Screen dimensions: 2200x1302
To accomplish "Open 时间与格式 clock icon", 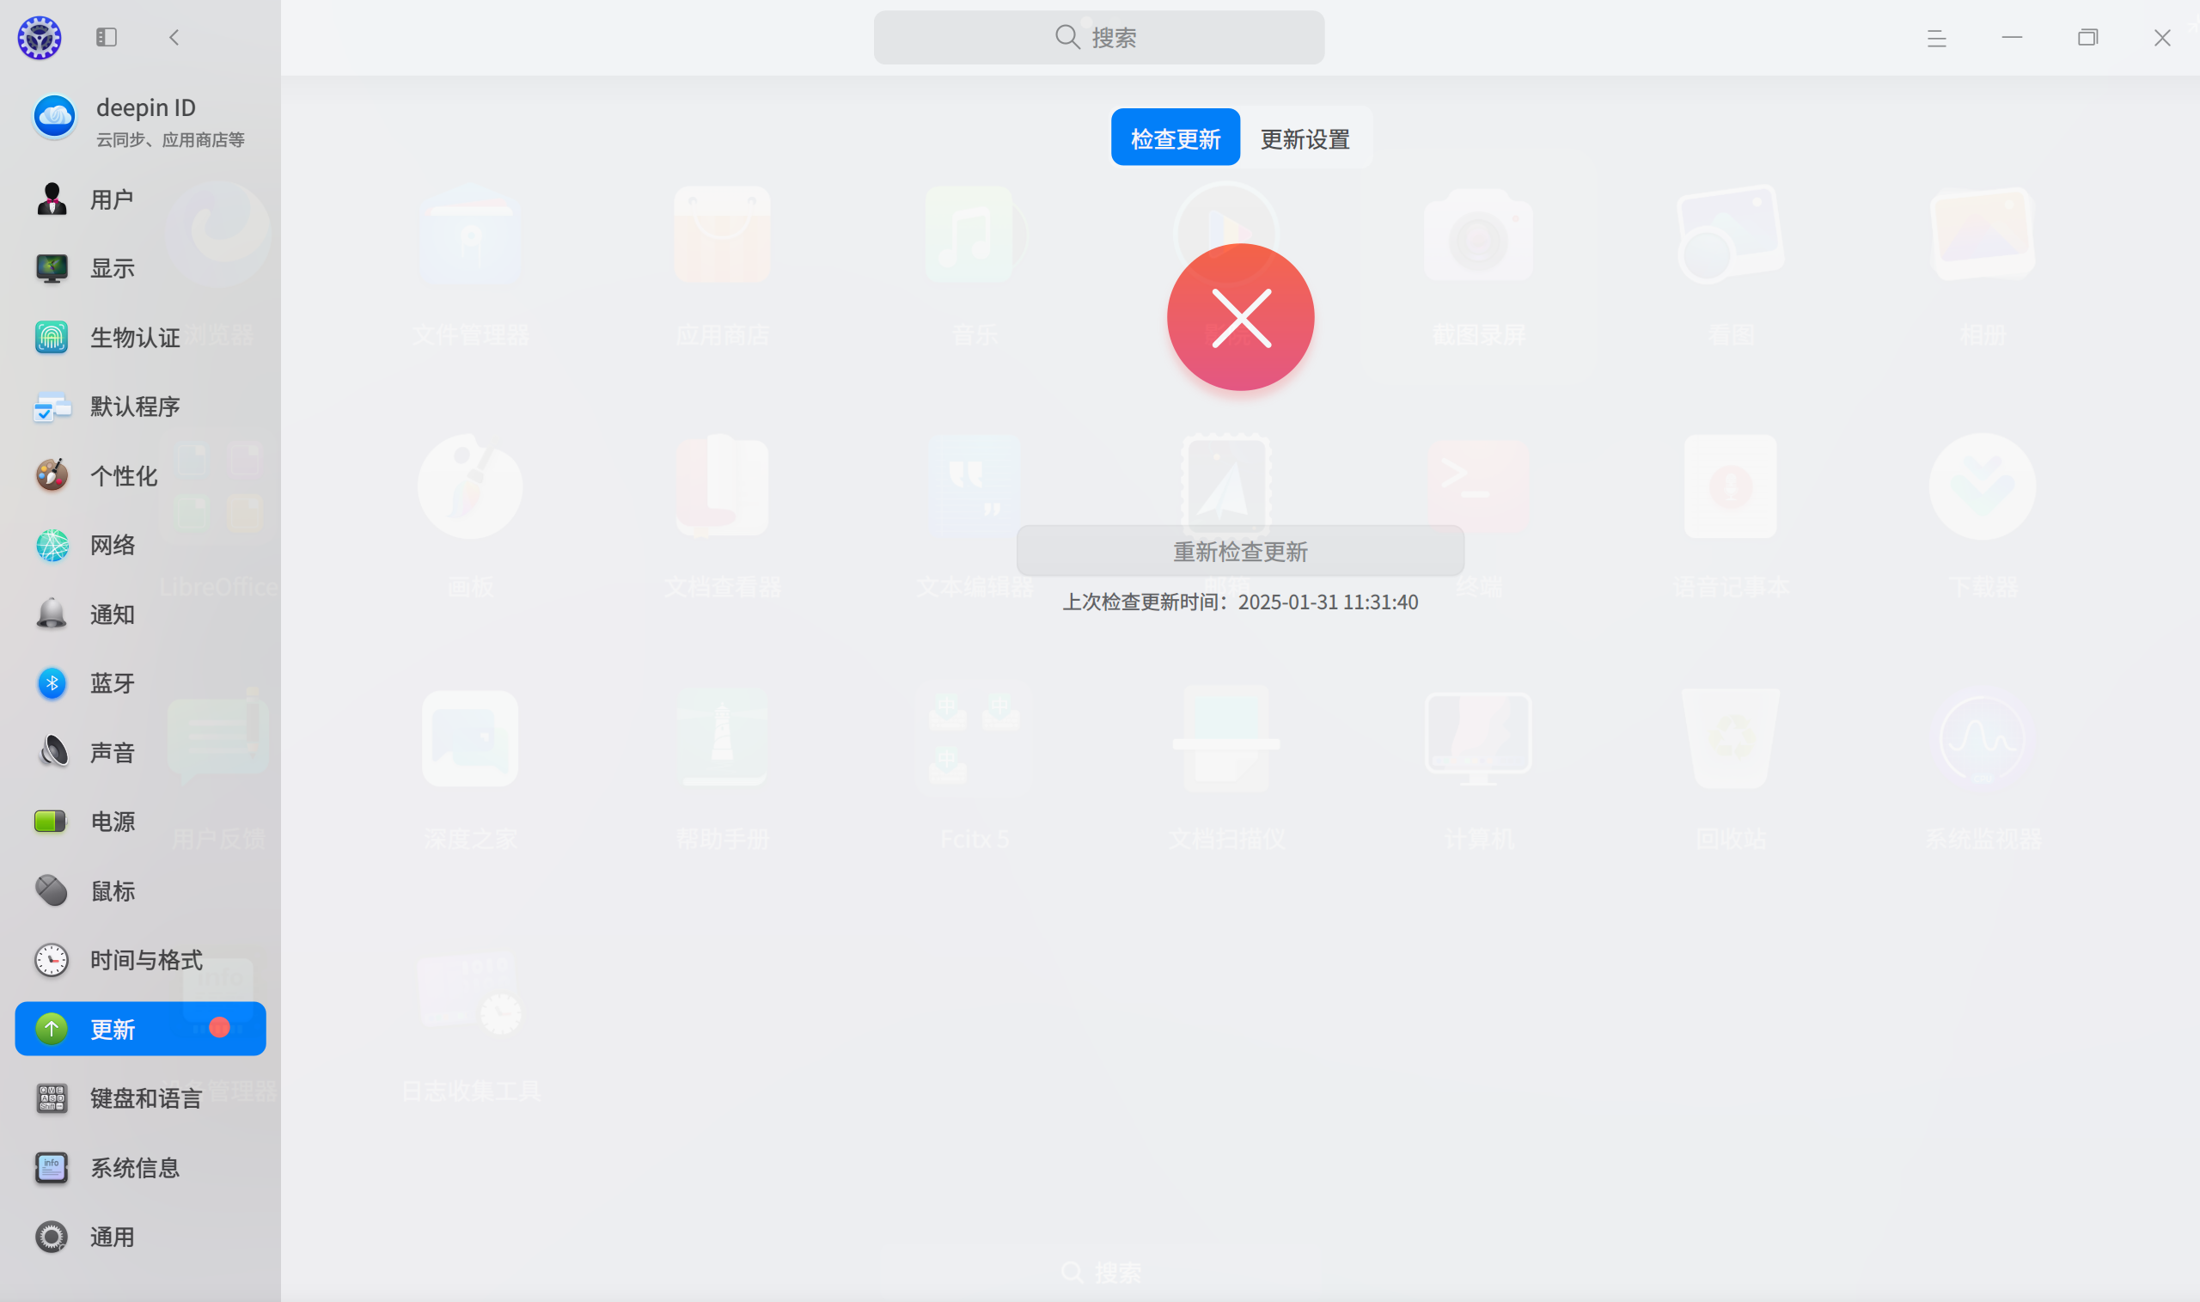I will point(52,960).
